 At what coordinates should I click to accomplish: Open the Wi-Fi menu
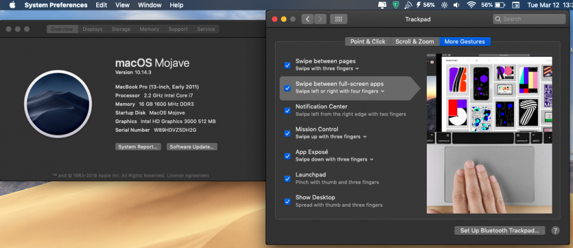[471, 5]
